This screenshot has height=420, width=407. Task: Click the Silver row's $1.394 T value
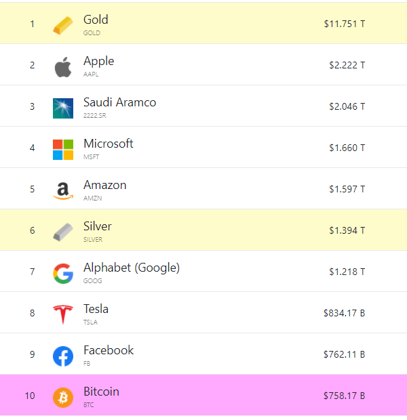(x=347, y=230)
